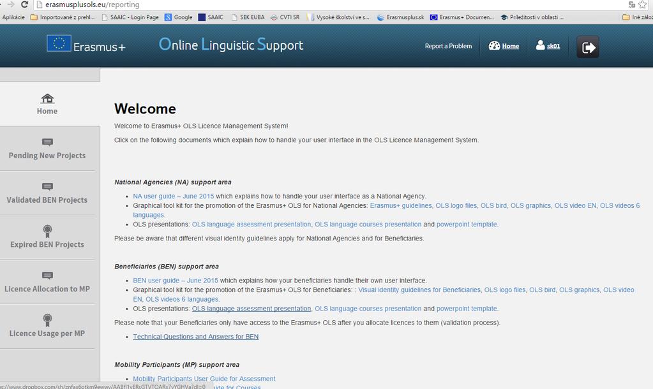Open the Vysoké školství ve s... bookmark
This screenshot has width=653, height=389.
(338, 17)
